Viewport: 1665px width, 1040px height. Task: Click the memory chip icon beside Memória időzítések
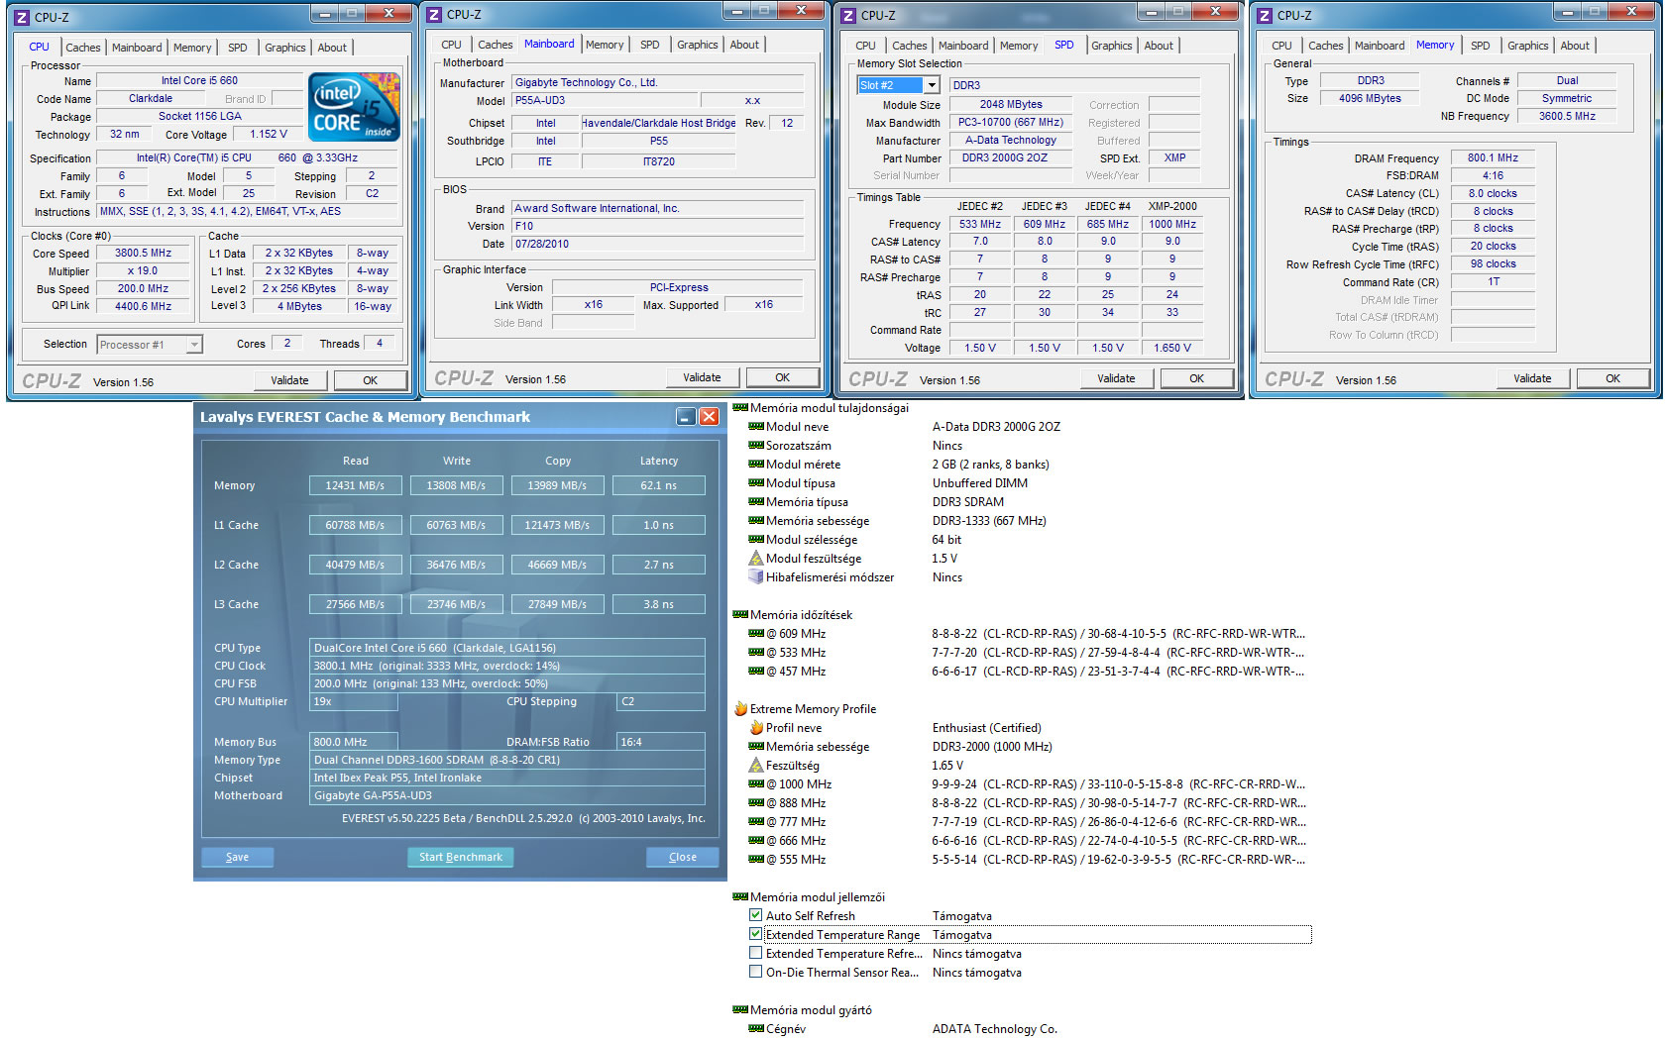[740, 615]
